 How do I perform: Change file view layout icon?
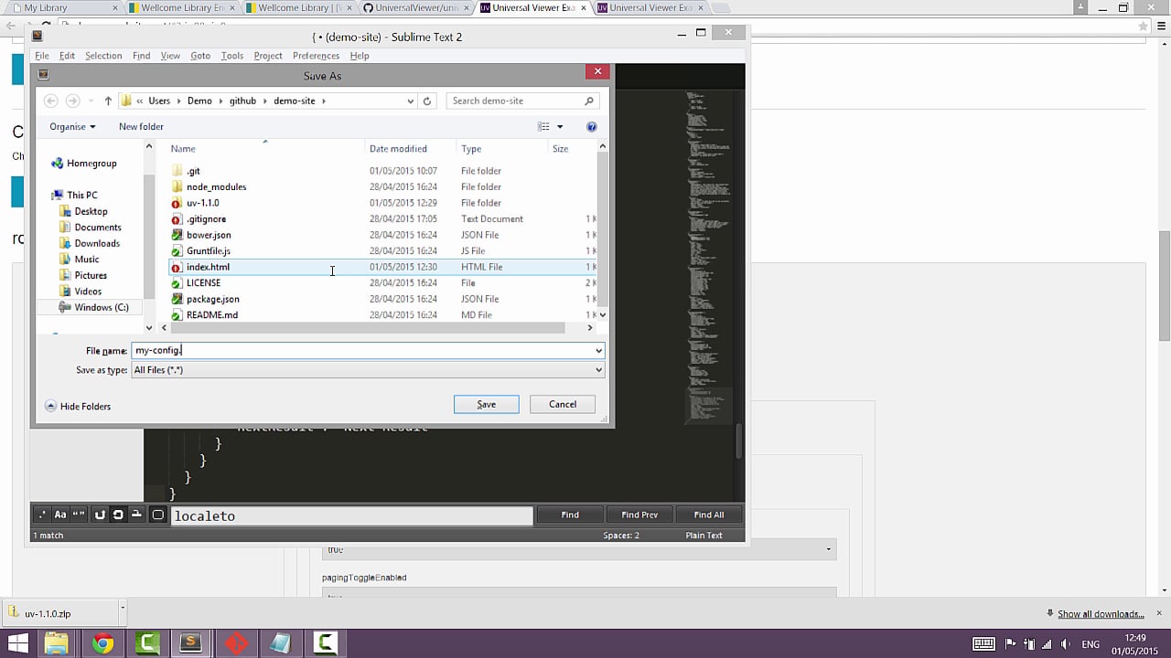pyautogui.click(x=543, y=126)
